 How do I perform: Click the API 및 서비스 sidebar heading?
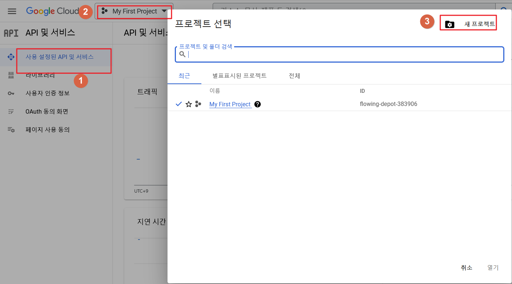point(50,33)
